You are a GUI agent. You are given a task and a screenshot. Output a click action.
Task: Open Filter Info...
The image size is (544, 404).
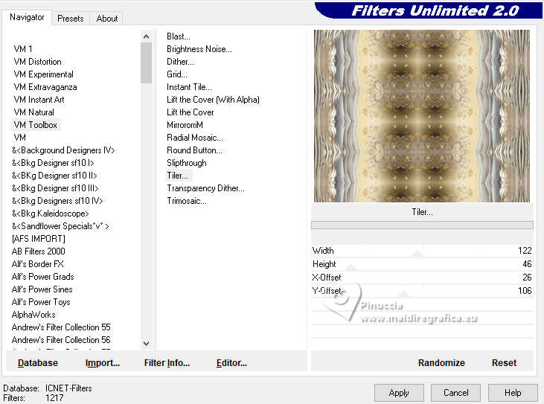point(167,363)
